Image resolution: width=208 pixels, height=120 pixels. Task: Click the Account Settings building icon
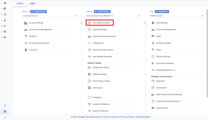[x=26, y=23]
